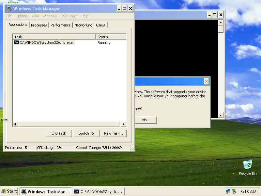Click the Running status of cmd.exe

pyautogui.click(x=104, y=42)
